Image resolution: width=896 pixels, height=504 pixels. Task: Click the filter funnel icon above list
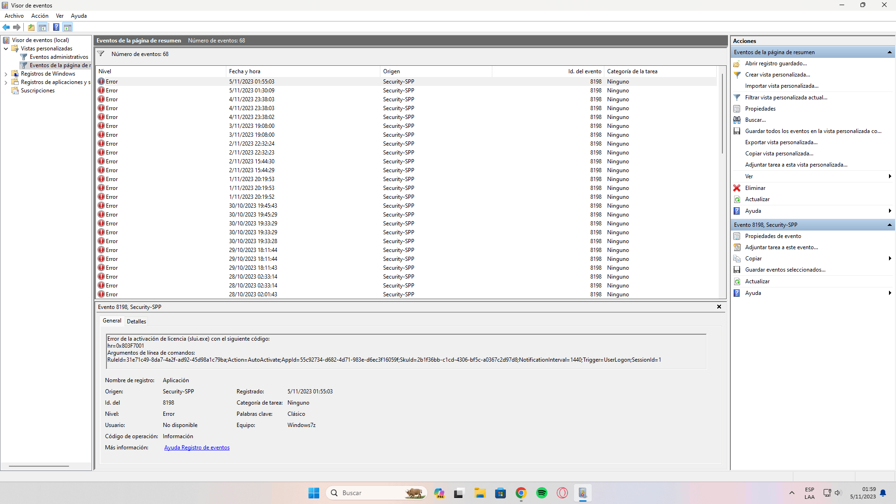tap(101, 54)
